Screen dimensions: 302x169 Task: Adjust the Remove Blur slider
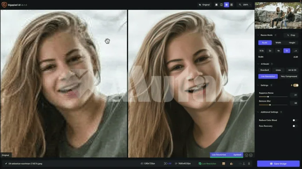pyautogui.click(x=273, y=105)
